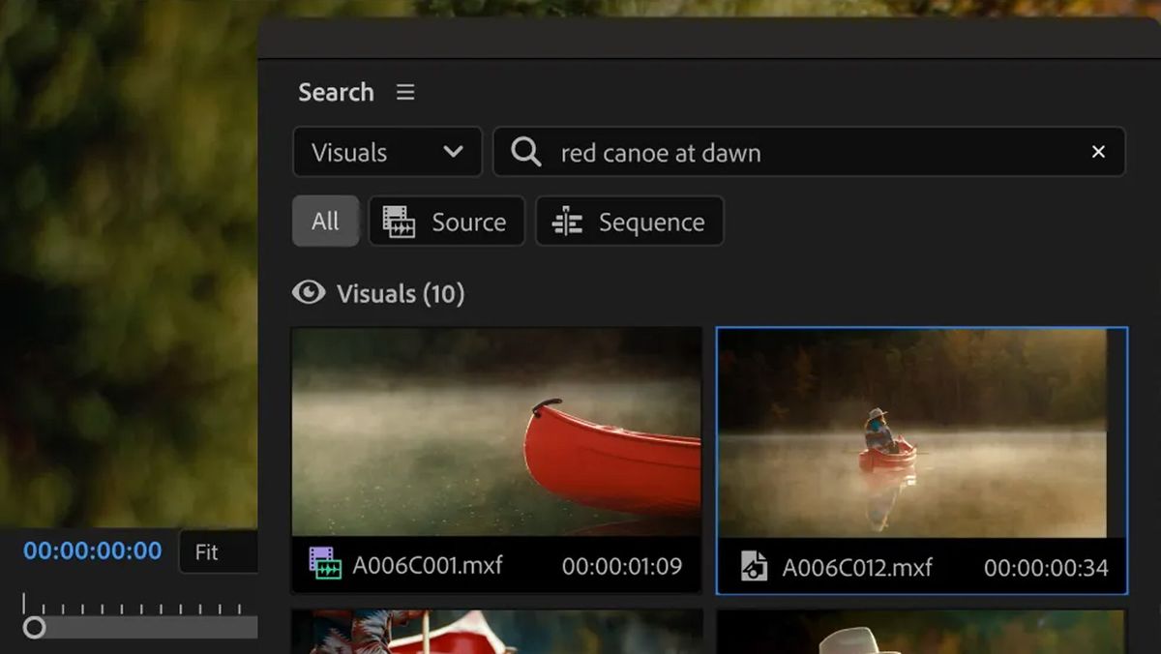The width and height of the screenshot is (1161, 654).
Task: Click the clip type icon beside A006C001.mxf
Action: tap(325, 564)
